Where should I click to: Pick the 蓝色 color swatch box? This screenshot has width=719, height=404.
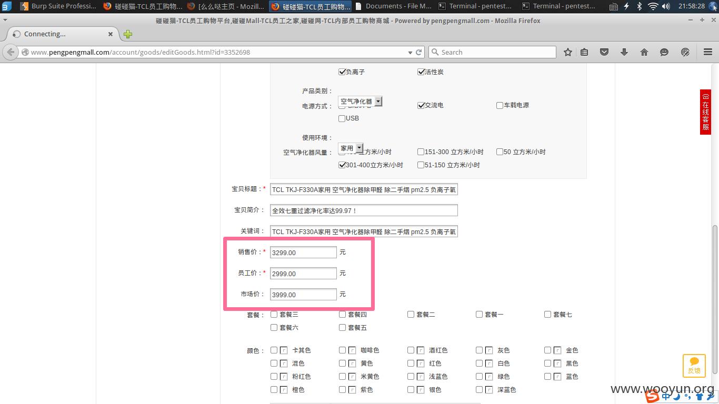557,376
